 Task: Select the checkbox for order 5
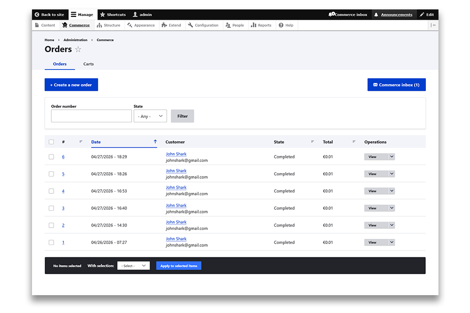[x=51, y=174]
